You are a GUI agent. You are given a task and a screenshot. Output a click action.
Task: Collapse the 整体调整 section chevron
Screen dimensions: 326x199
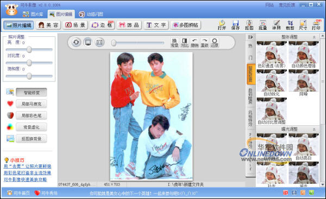click(x=314, y=37)
